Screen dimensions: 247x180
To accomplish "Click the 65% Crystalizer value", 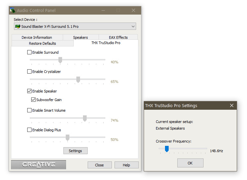I will [x=114, y=82].
